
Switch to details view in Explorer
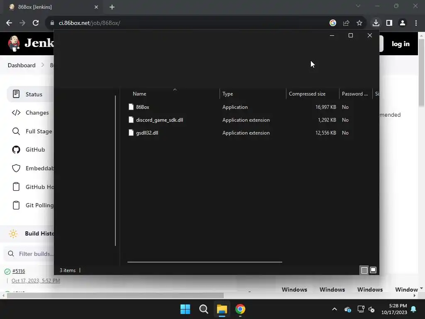pos(364,270)
